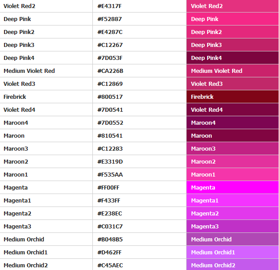Click the Deep Pink4 dark swatch
The image size is (279, 270).
click(232, 58)
